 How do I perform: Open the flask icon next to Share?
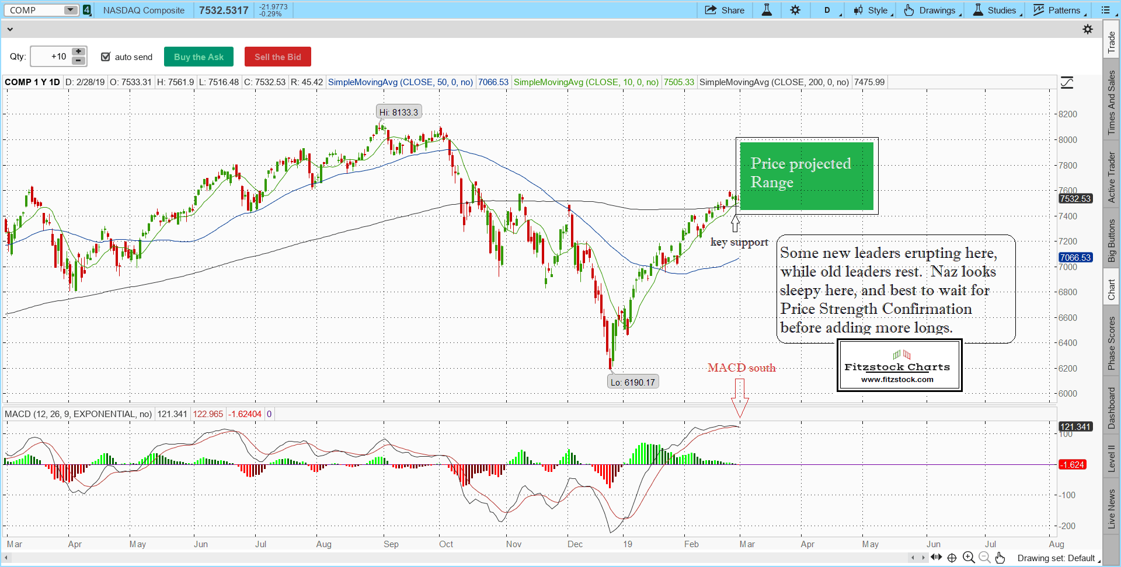tap(767, 10)
